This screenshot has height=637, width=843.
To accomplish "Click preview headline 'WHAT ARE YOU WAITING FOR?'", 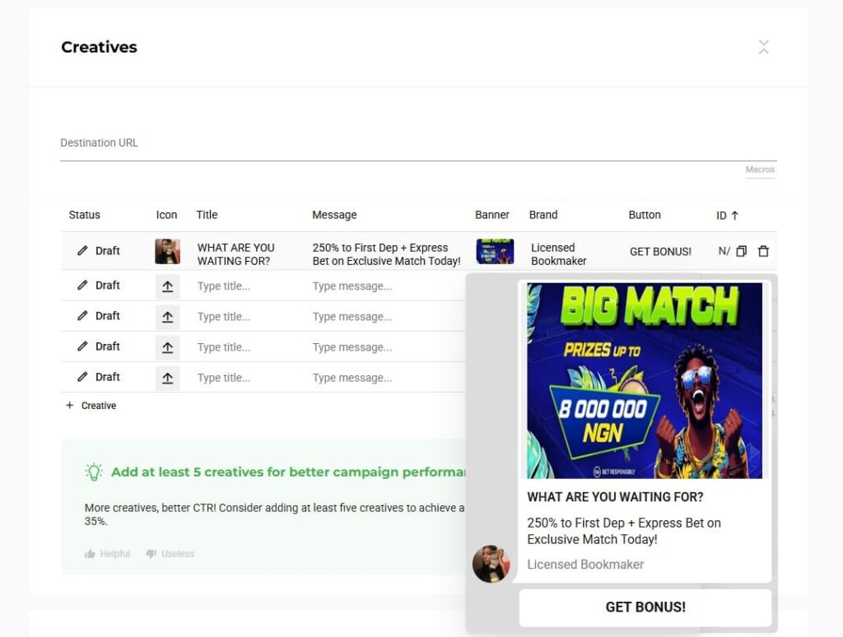I will point(615,497).
